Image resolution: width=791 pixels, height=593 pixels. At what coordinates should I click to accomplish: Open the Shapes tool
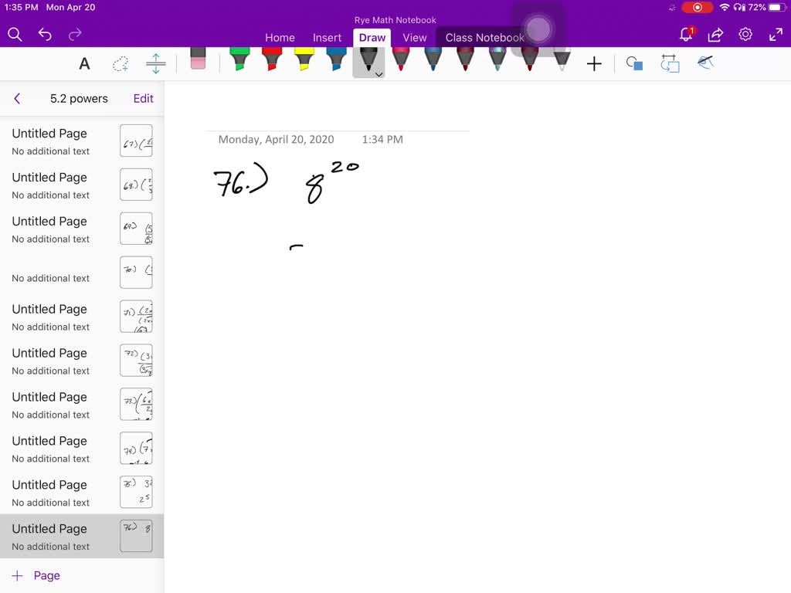634,64
